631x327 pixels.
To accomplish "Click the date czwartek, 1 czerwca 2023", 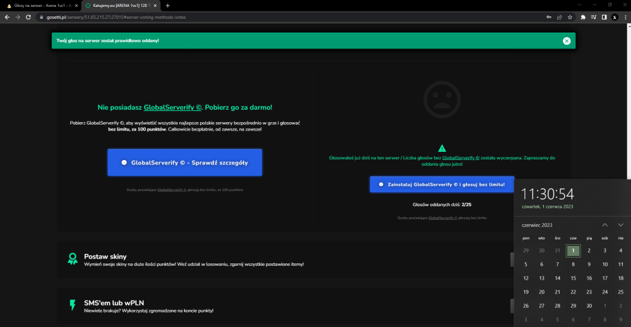I will click(547, 207).
